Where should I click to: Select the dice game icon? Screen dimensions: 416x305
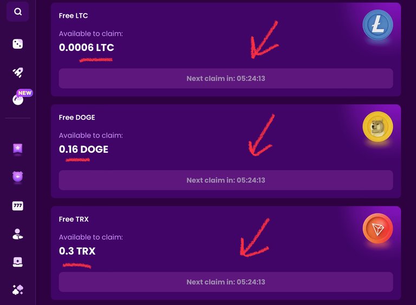[18, 44]
